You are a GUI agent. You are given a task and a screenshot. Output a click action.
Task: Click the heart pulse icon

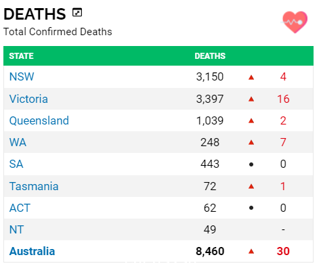[x=295, y=22]
